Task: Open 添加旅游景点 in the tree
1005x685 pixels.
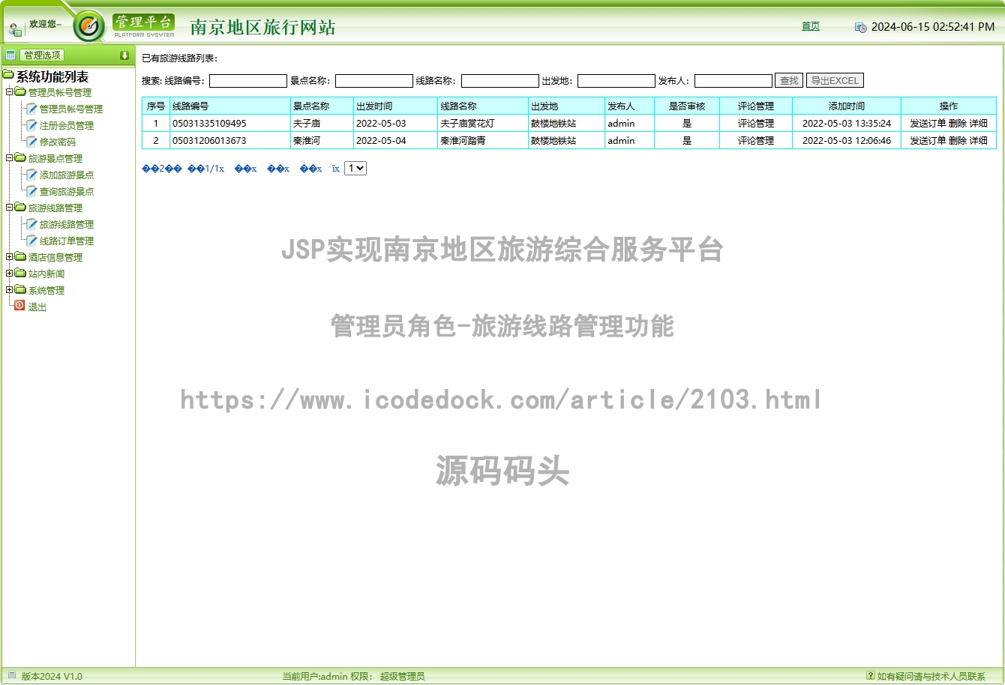Action: pos(67,175)
